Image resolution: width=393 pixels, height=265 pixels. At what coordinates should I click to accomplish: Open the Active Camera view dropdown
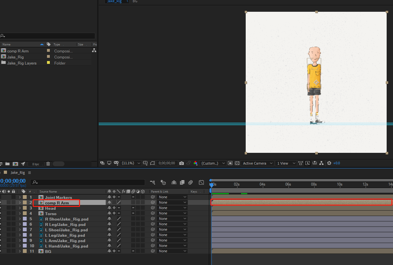coord(257,163)
